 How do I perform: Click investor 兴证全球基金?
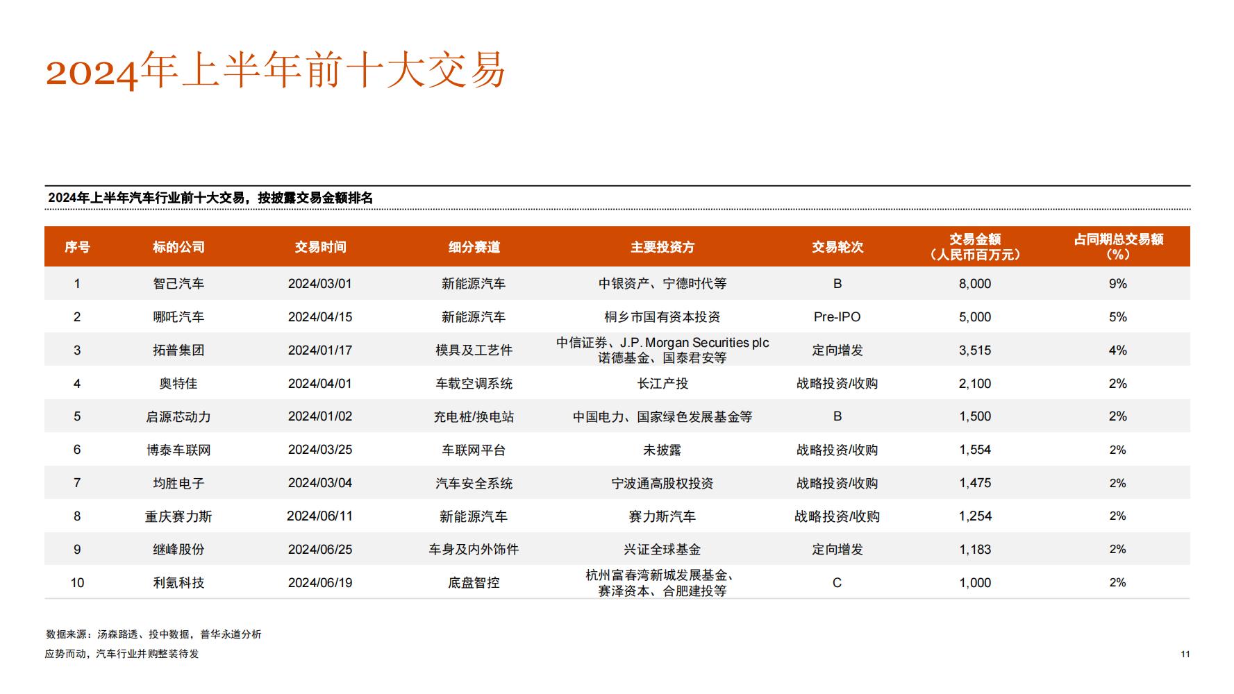pyautogui.click(x=662, y=550)
